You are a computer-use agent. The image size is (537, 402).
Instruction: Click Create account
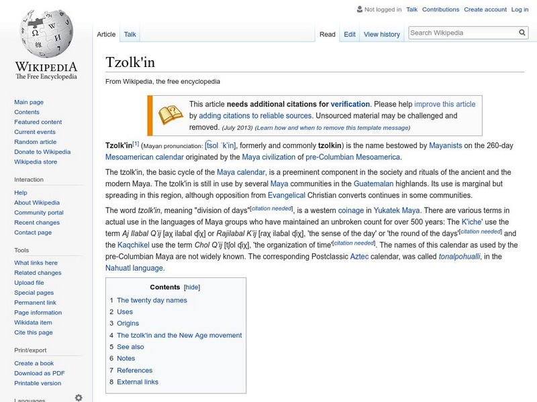485,9
